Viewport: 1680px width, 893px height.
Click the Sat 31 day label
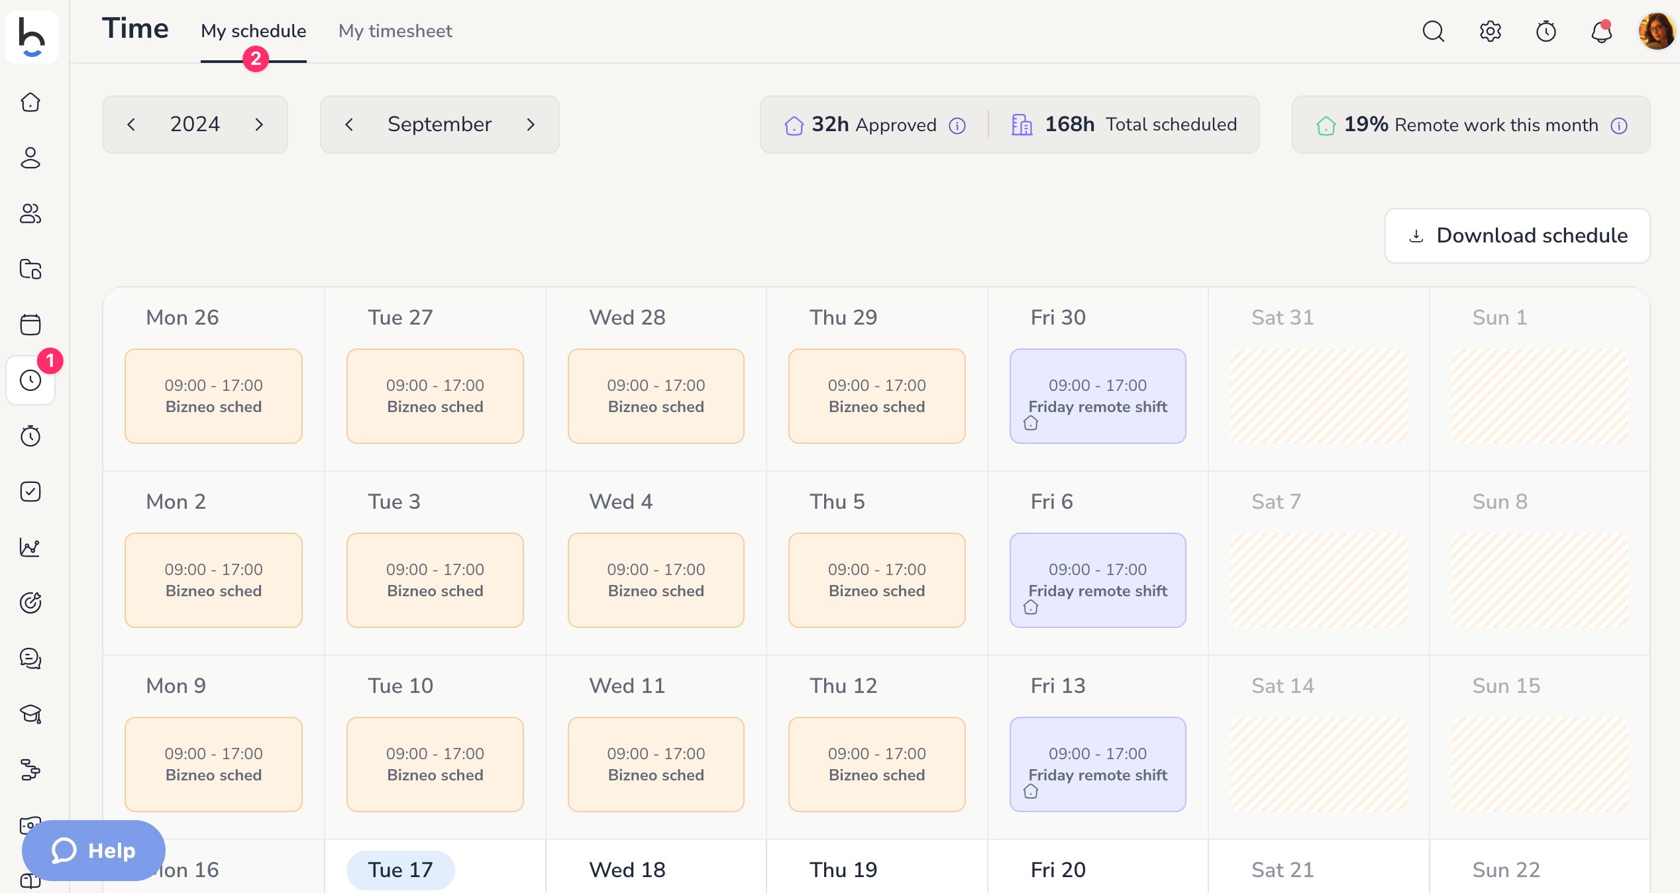coord(1282,317)
